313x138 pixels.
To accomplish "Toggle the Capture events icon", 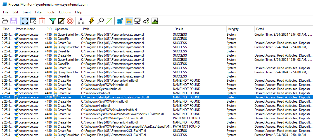I will [x=25, y=21].
